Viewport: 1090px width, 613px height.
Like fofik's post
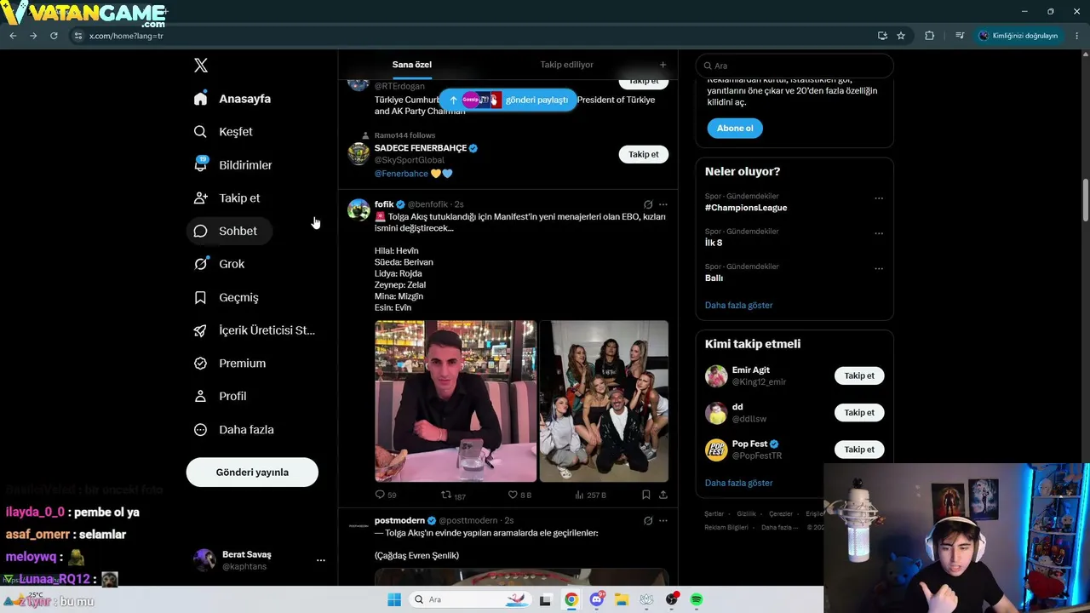coord(519,495)
